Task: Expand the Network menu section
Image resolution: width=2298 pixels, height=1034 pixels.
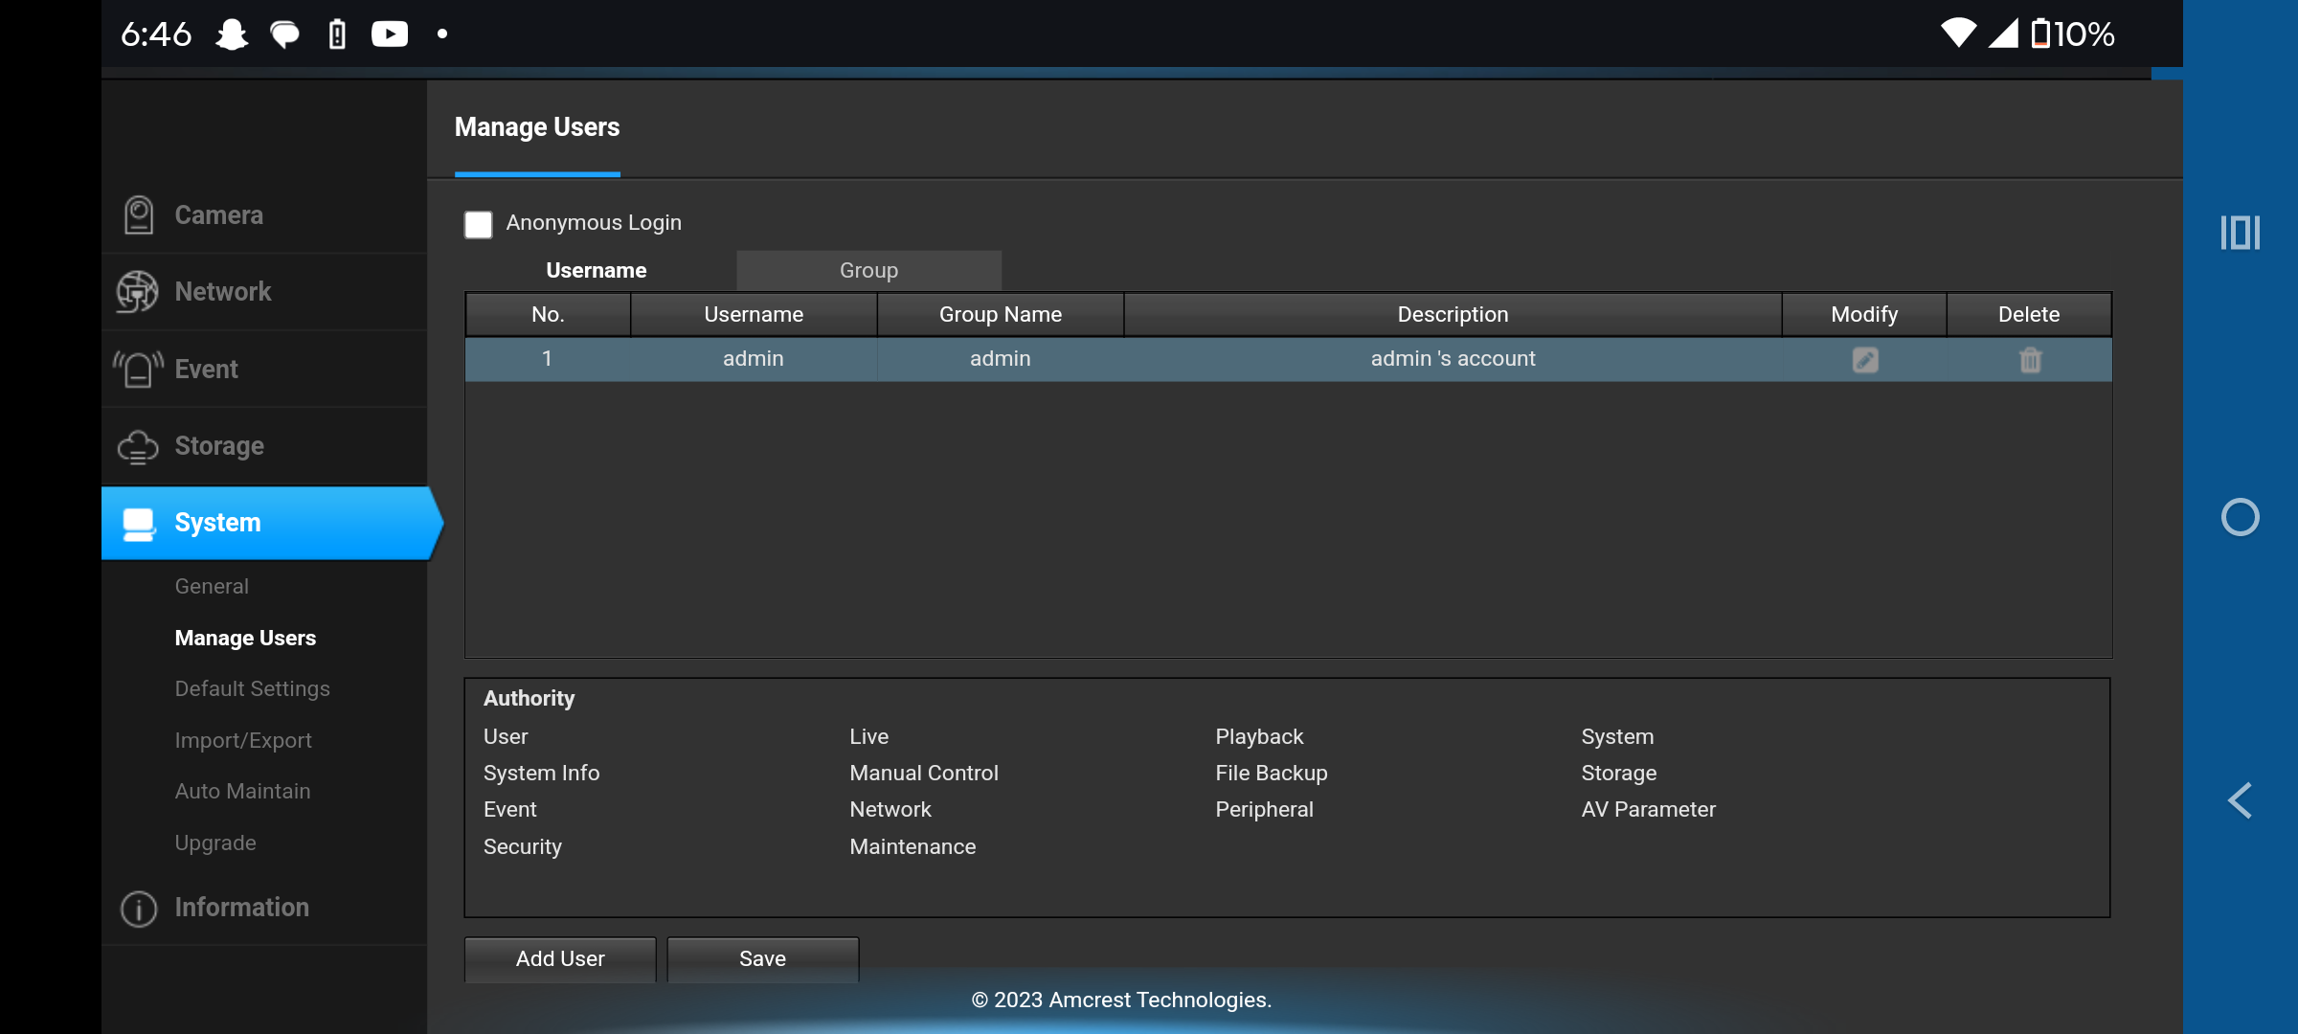Action: click(x=264, y=292)
